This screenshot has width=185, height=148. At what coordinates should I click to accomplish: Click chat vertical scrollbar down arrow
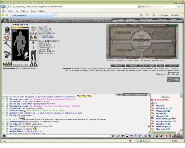click(149, 132)
